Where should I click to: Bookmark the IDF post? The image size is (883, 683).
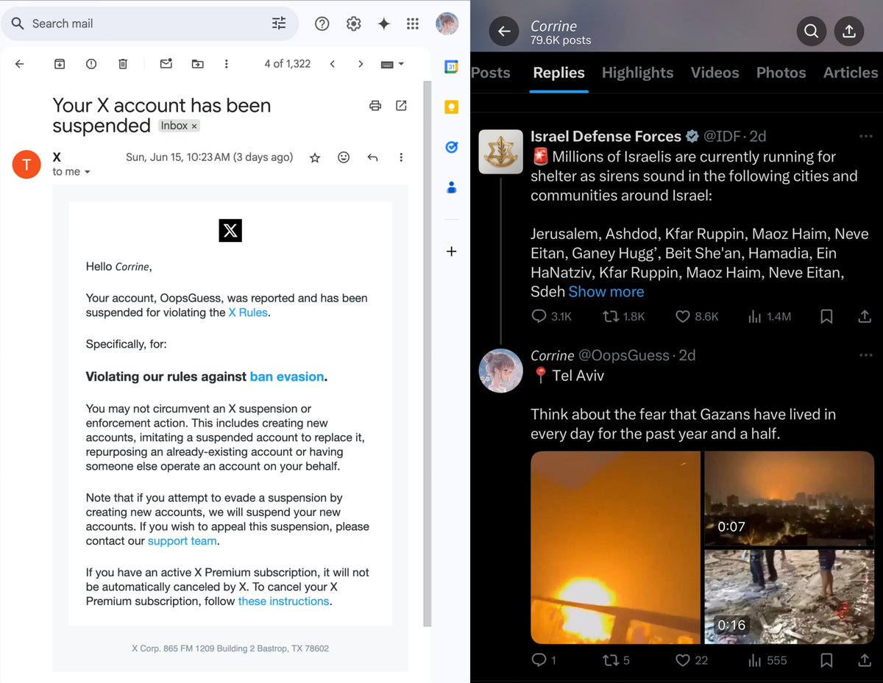tap(826, 316)
